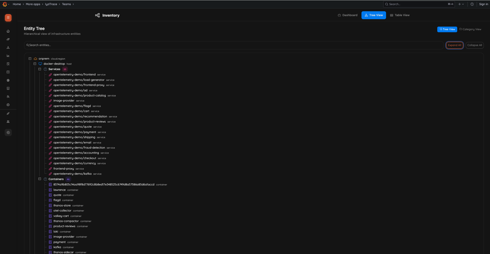This screenshot has height=254, width=490.
Task: Open the stacked blocks icon in sidebar
Action: (8, 39)
